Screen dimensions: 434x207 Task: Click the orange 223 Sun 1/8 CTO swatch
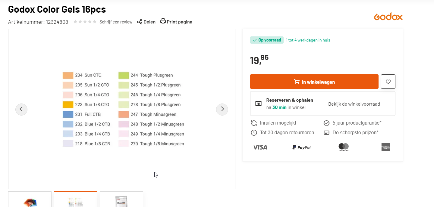(x=68, y=105)
